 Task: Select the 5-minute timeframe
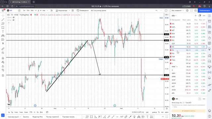(24, 10)
